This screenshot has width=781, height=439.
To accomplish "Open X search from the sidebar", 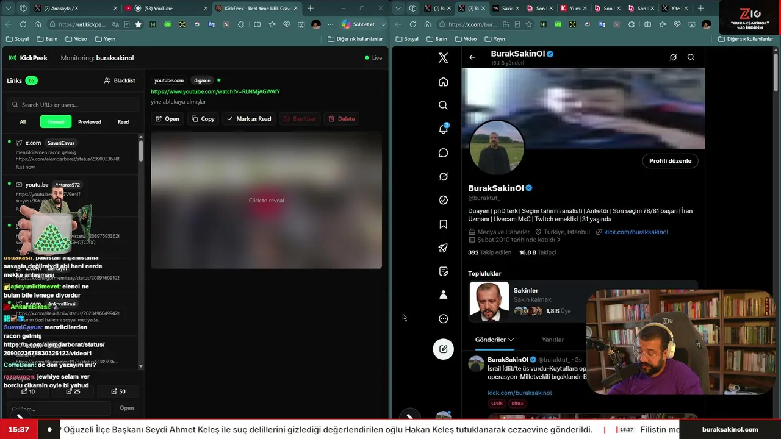I will [444, 105].
